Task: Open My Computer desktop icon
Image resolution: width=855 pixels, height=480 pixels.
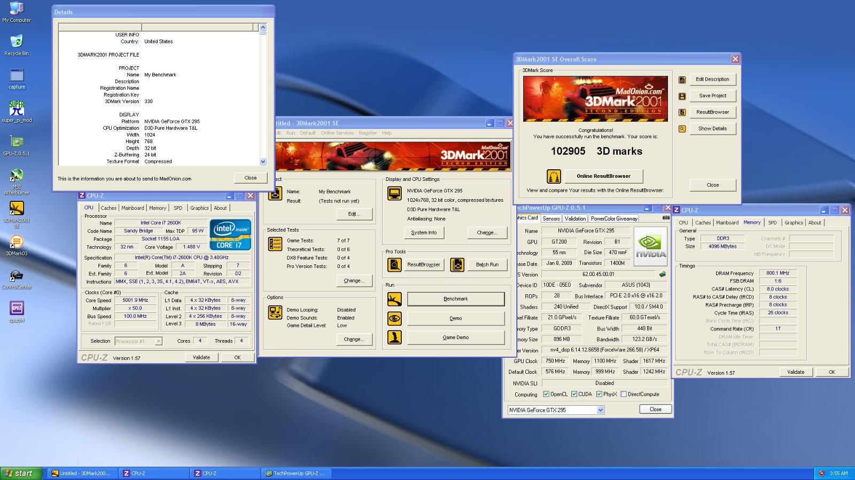Action: [17, 12]
